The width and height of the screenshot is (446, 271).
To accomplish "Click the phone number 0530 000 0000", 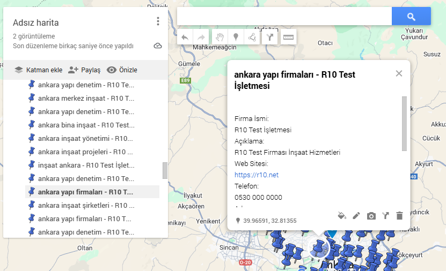I will [258, 198].
